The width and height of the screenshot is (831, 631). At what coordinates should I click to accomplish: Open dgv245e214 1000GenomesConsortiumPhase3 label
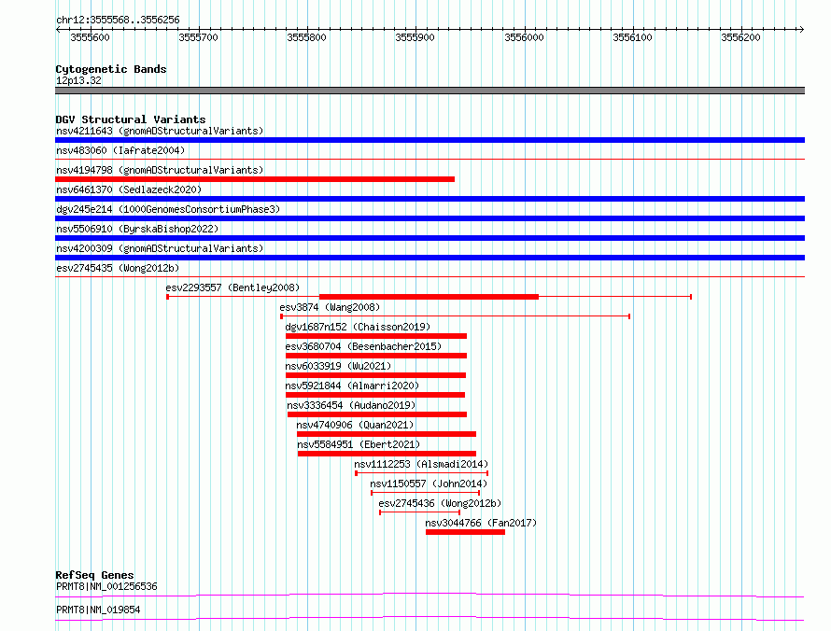click(x=168, y=209)
